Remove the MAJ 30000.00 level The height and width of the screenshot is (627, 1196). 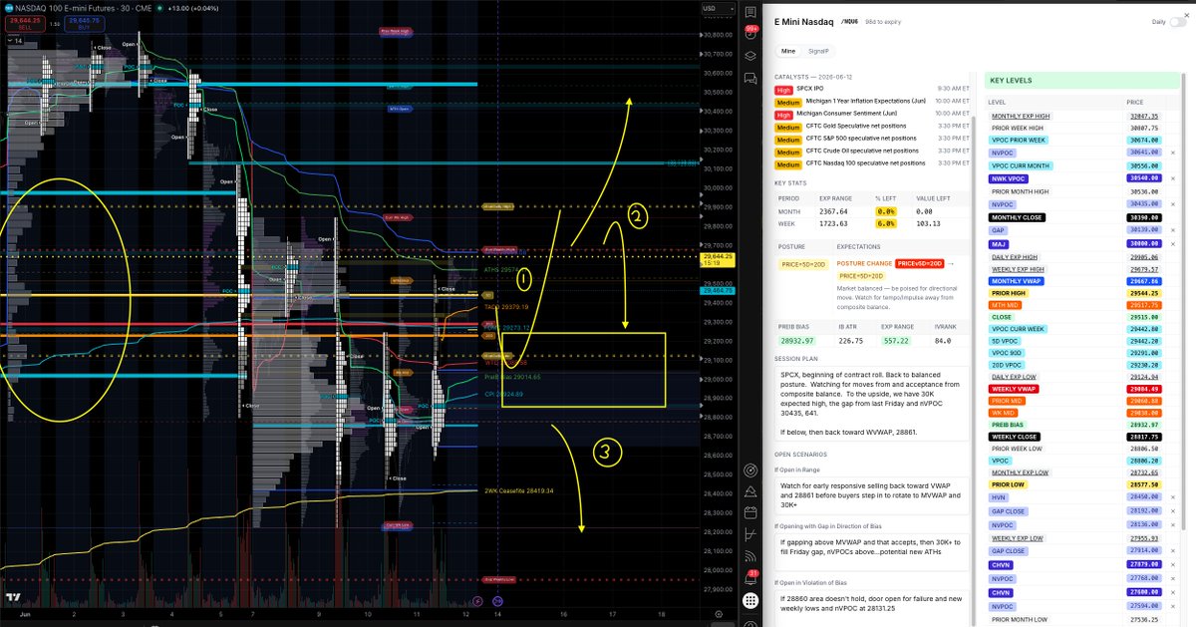coord(1172,243)
